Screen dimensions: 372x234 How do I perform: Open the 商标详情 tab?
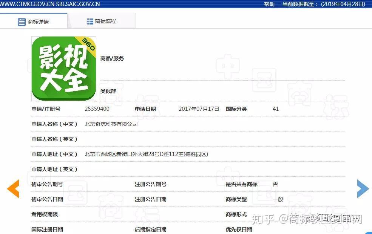coord(34,21)
